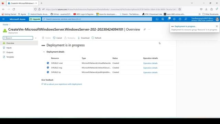Click the Download toolbar button

84,38
